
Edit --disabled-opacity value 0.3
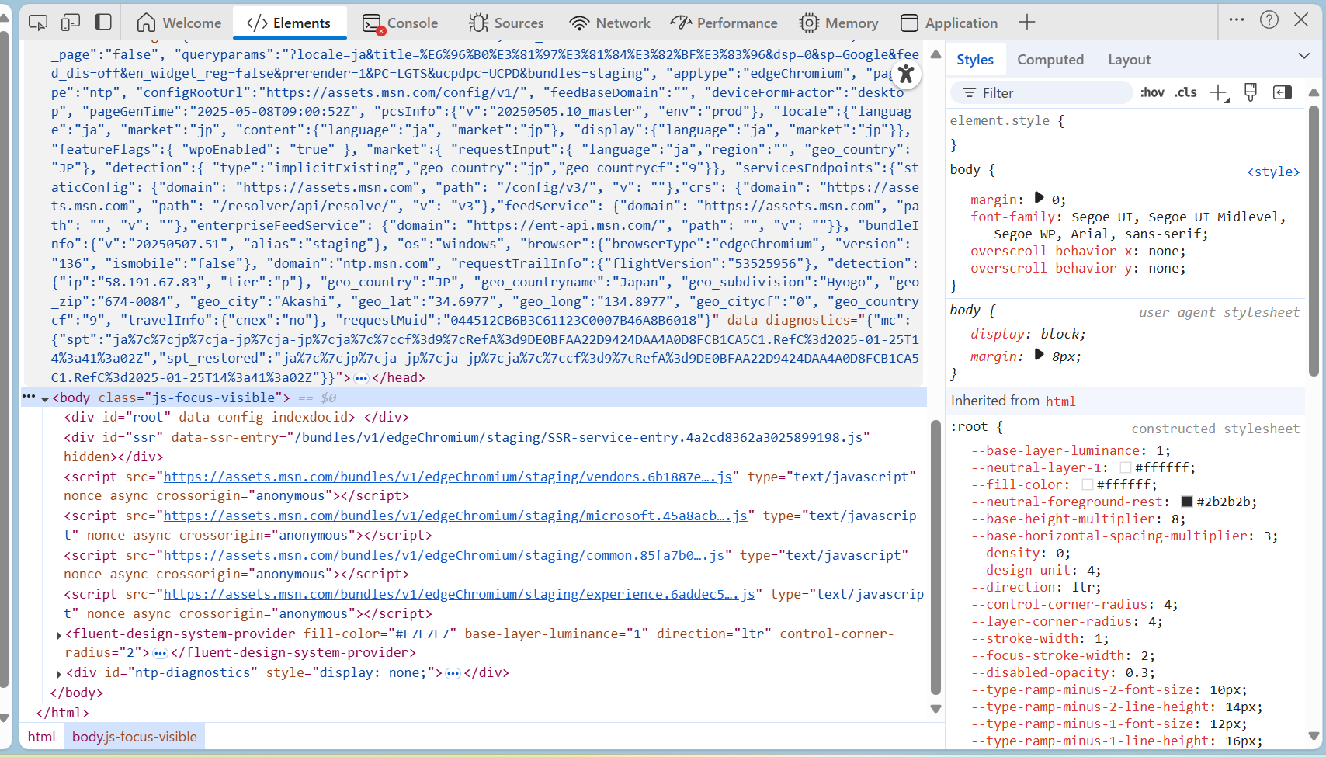point(1137,672)
